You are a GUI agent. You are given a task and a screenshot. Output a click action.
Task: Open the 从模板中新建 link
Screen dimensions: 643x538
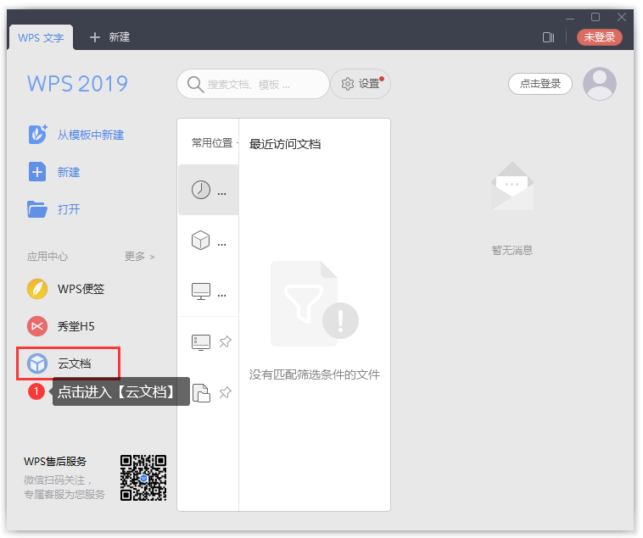91,135
